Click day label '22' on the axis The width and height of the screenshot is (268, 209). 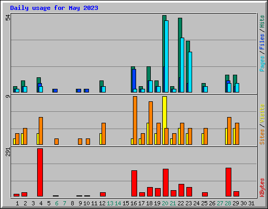[x=181, y=203]
